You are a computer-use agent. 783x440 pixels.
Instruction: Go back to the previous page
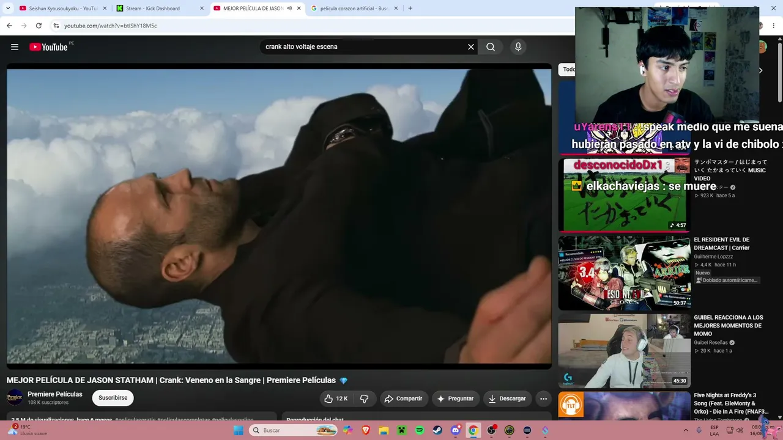(x=9, y=26)
